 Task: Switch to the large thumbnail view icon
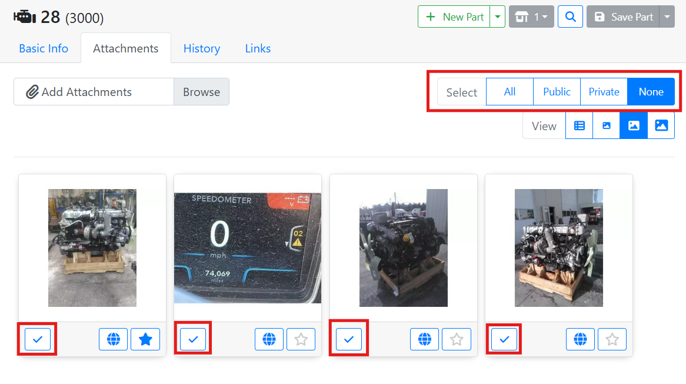coord(661,125)
